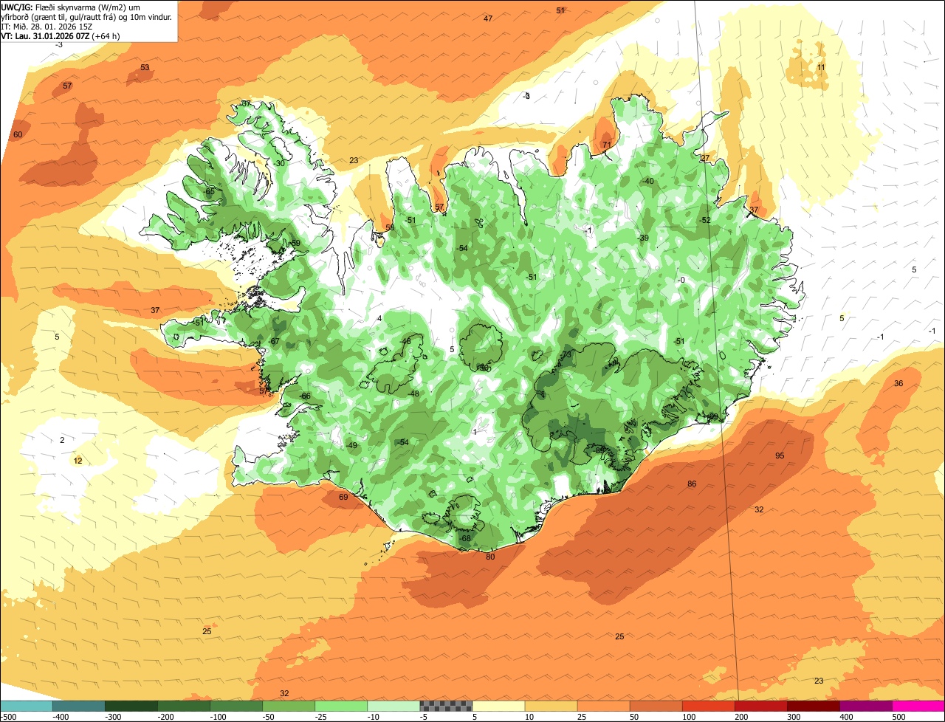The width and height of the screenshot is (945, 722).
Task: Click the legend swatch between 400 and 500
Action: 865,706
